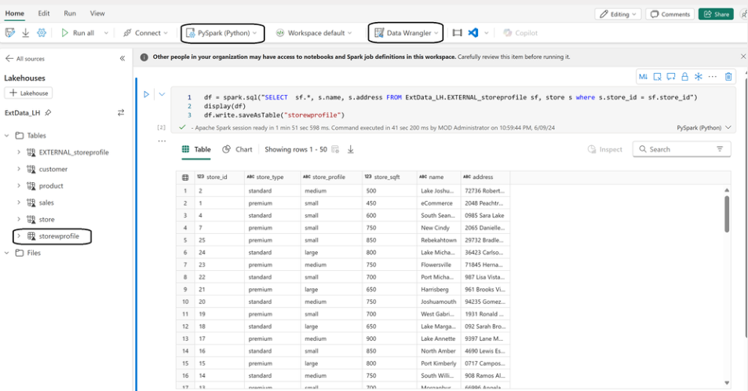Open the Connect dropdown
The width and height of the screenshot is (748, 391).
pos(145,33)
